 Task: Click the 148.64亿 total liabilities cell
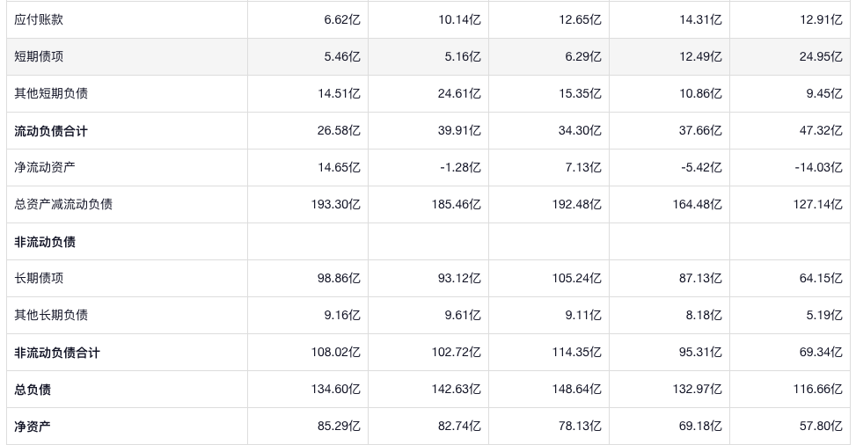pyautogui.click(x=576, y=390)
